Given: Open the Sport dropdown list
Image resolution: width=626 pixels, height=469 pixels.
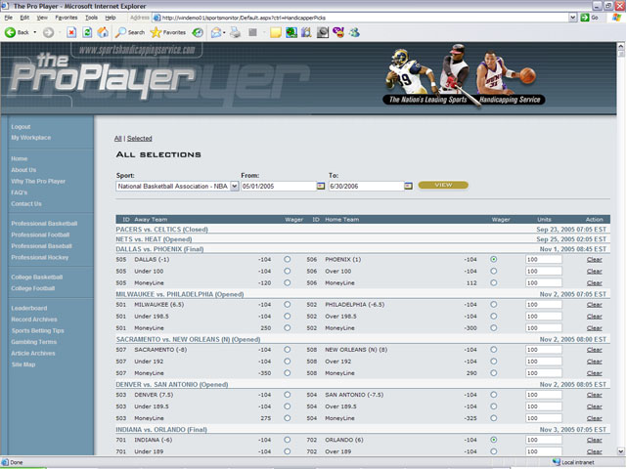Looking at the screenshot, I should pyautogui.click(x=235, y=187).
